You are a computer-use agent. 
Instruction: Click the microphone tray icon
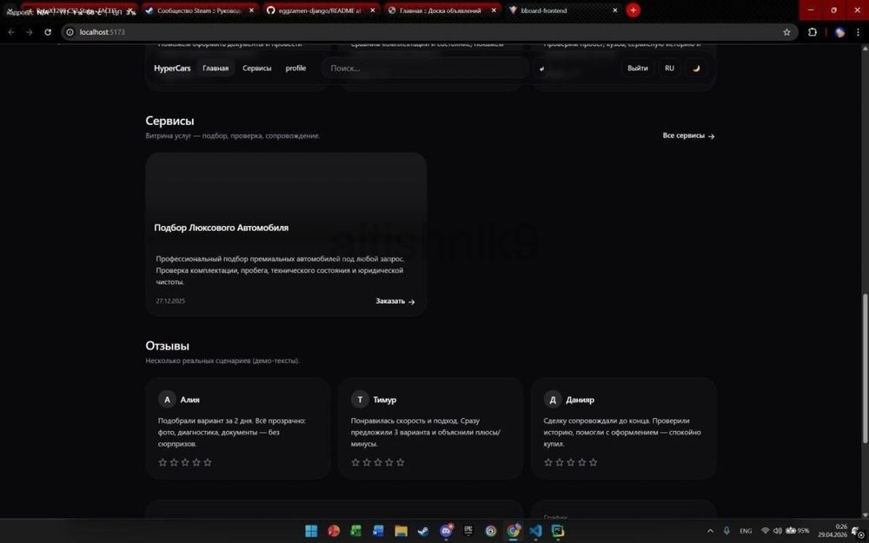click(x=726, y=531)
